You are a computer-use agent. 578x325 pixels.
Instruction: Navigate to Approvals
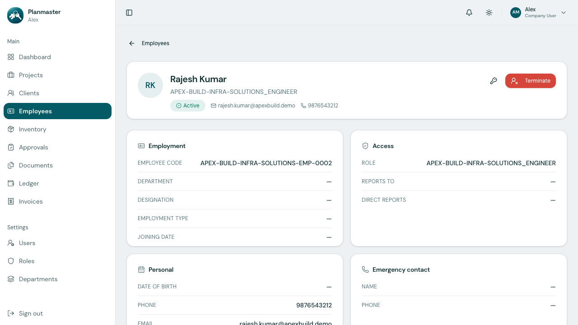(x=57, y=147)
